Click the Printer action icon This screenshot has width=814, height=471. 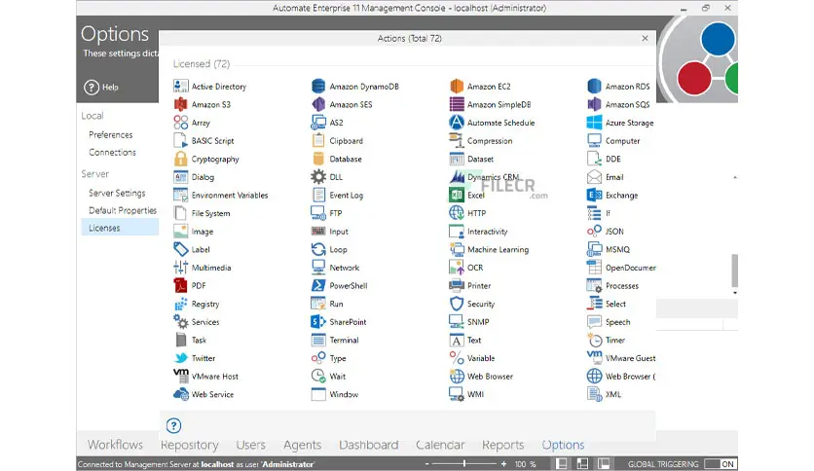(x=457, y=285)
